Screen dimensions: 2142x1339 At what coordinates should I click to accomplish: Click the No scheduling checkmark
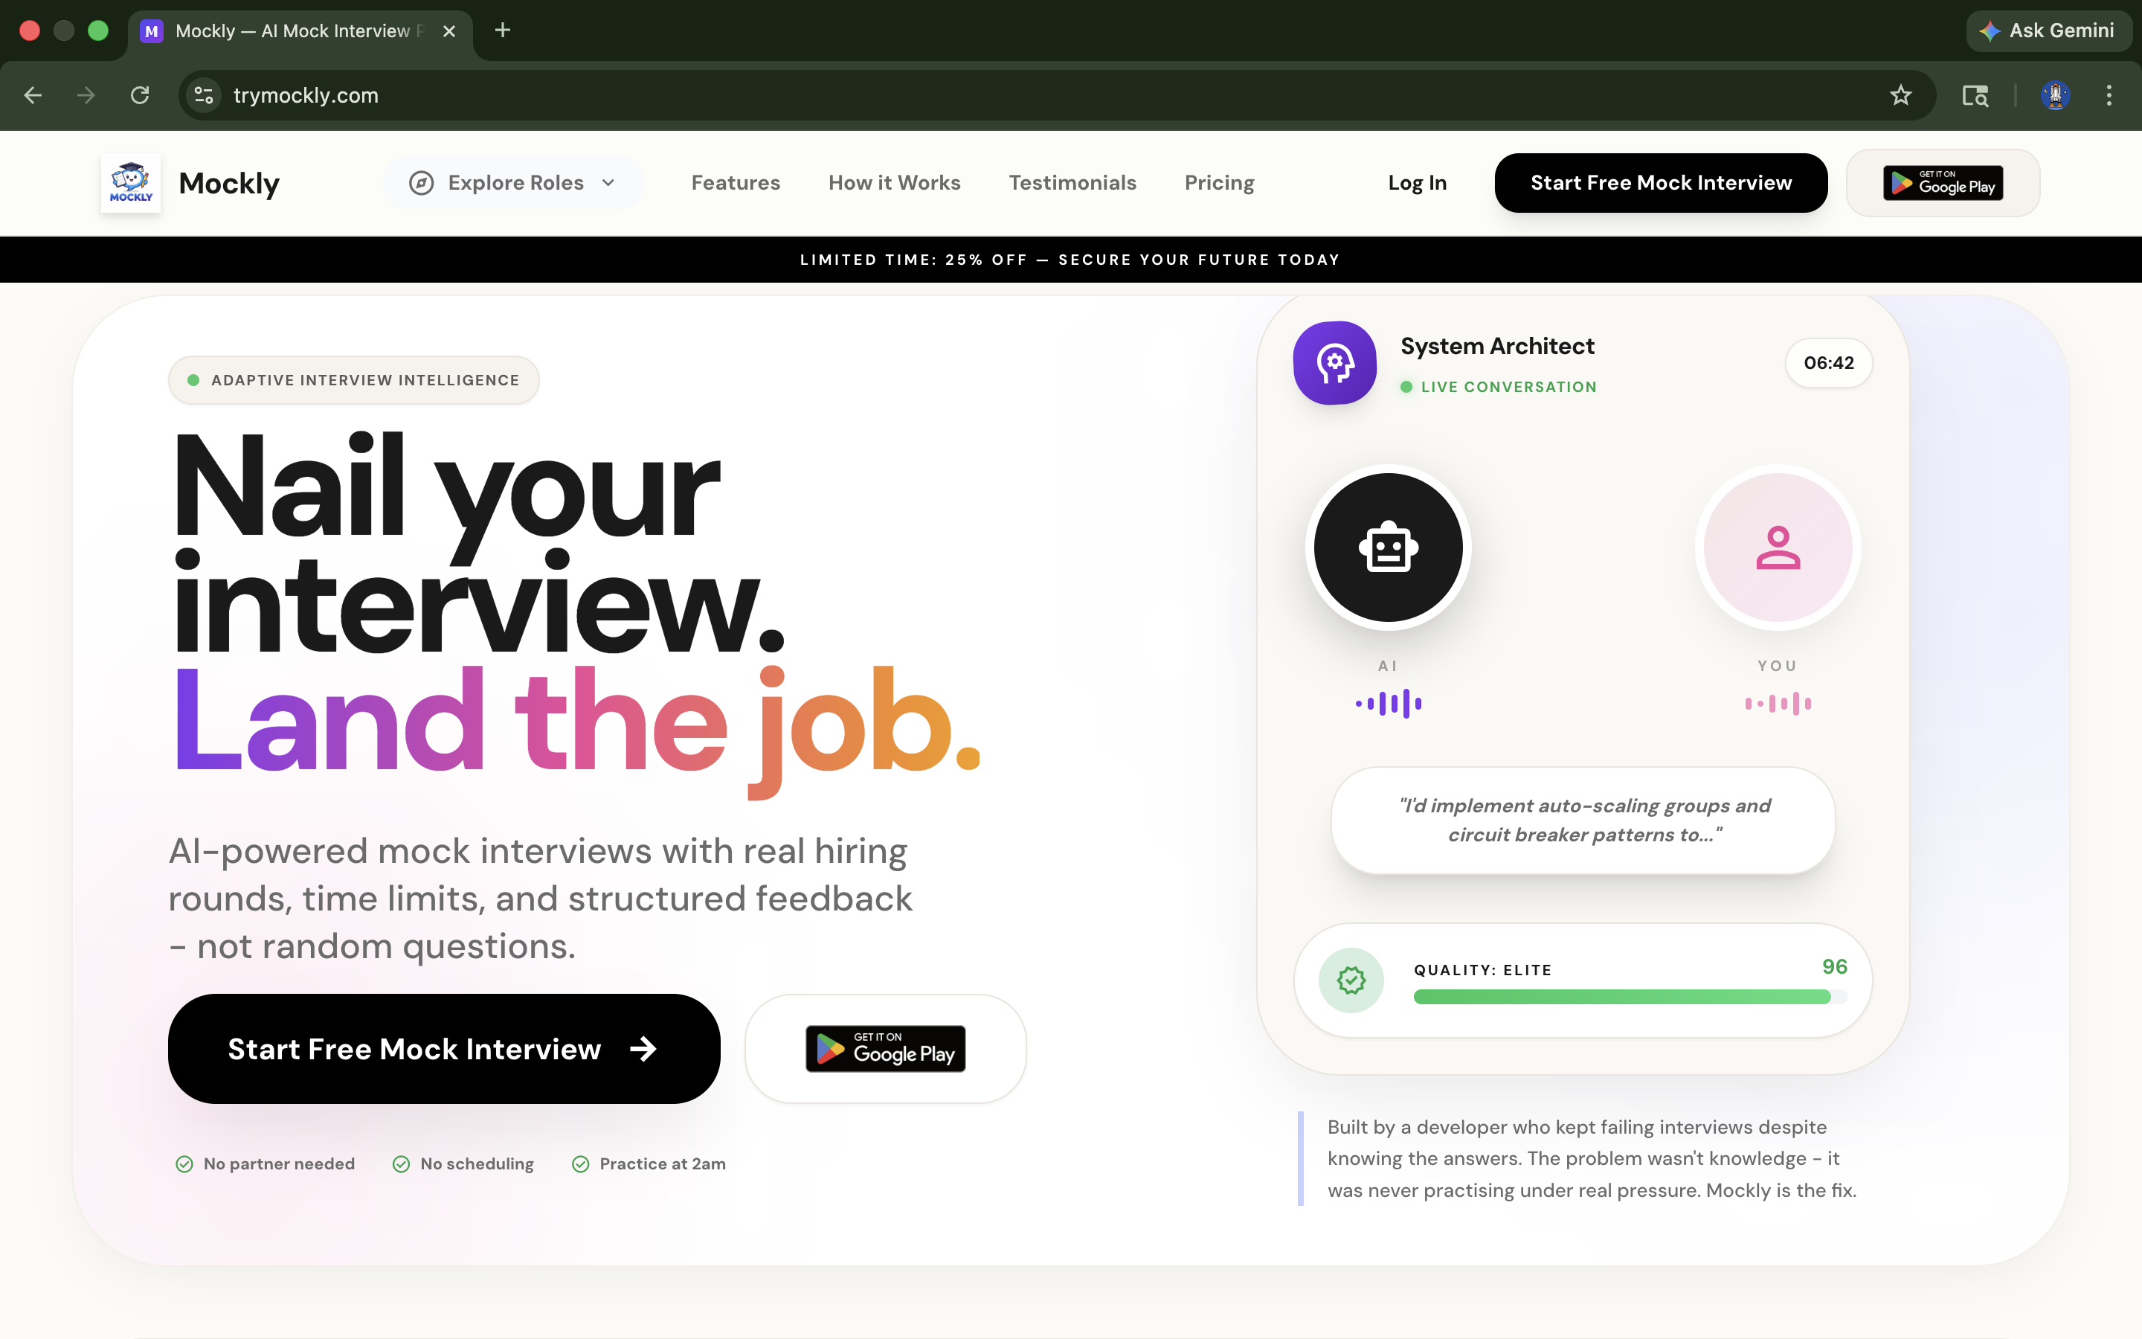(401, 1163)
